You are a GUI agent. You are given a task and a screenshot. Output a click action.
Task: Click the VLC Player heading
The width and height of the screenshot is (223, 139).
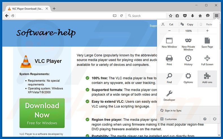pyautogui.click(x=48, y=61)
